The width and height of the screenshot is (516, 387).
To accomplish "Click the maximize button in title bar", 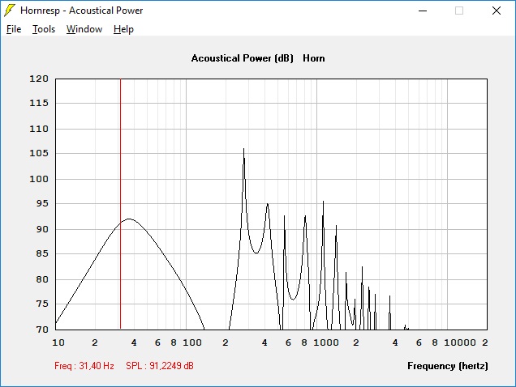I will point(459,11).
